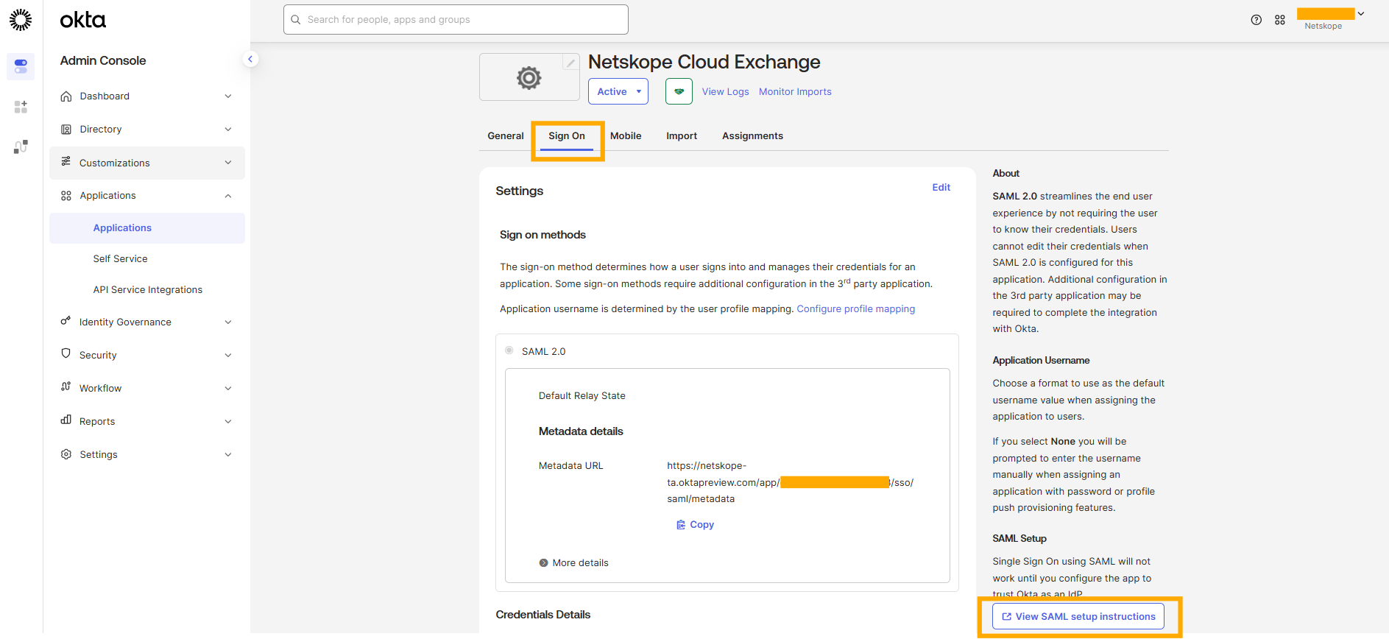
Task: Expand the Dashboard menu chevron
Action: 228,96
